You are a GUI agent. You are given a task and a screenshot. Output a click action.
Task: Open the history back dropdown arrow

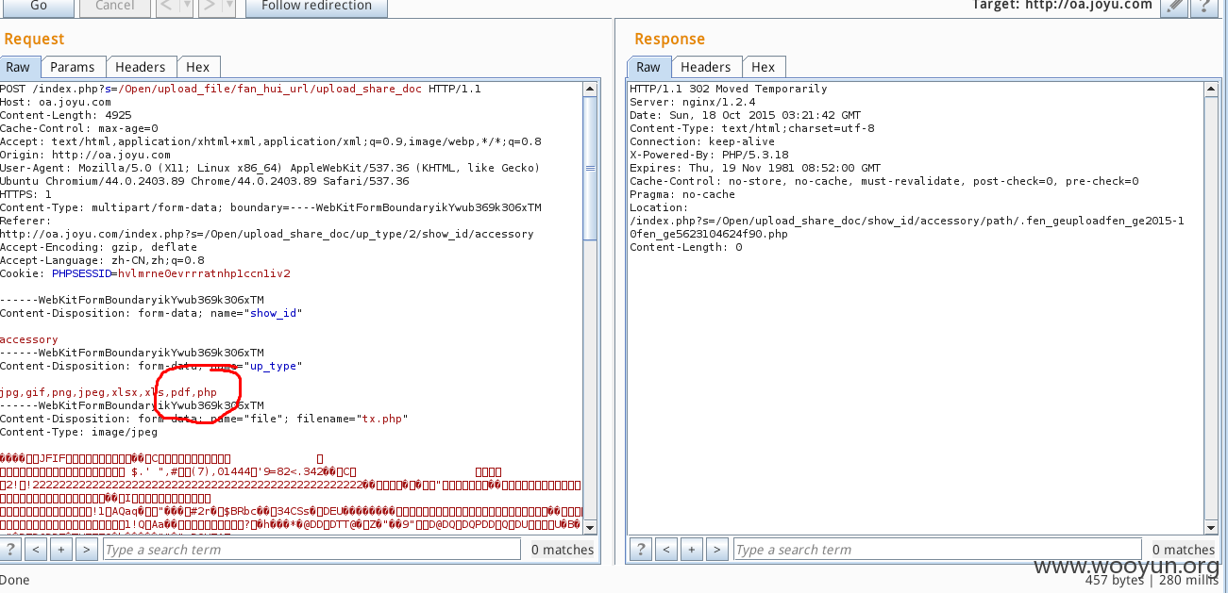coord(185,6)
